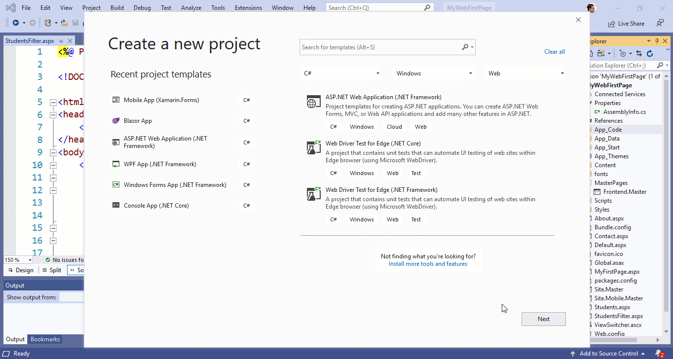Open the New Project dropdown arrow in toolbar
Screen dimensions: 673x359
click(x=56, y=23)
